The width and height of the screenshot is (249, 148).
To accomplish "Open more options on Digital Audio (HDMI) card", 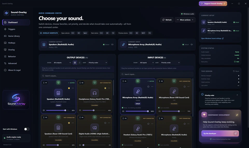I will click(109, 123).
